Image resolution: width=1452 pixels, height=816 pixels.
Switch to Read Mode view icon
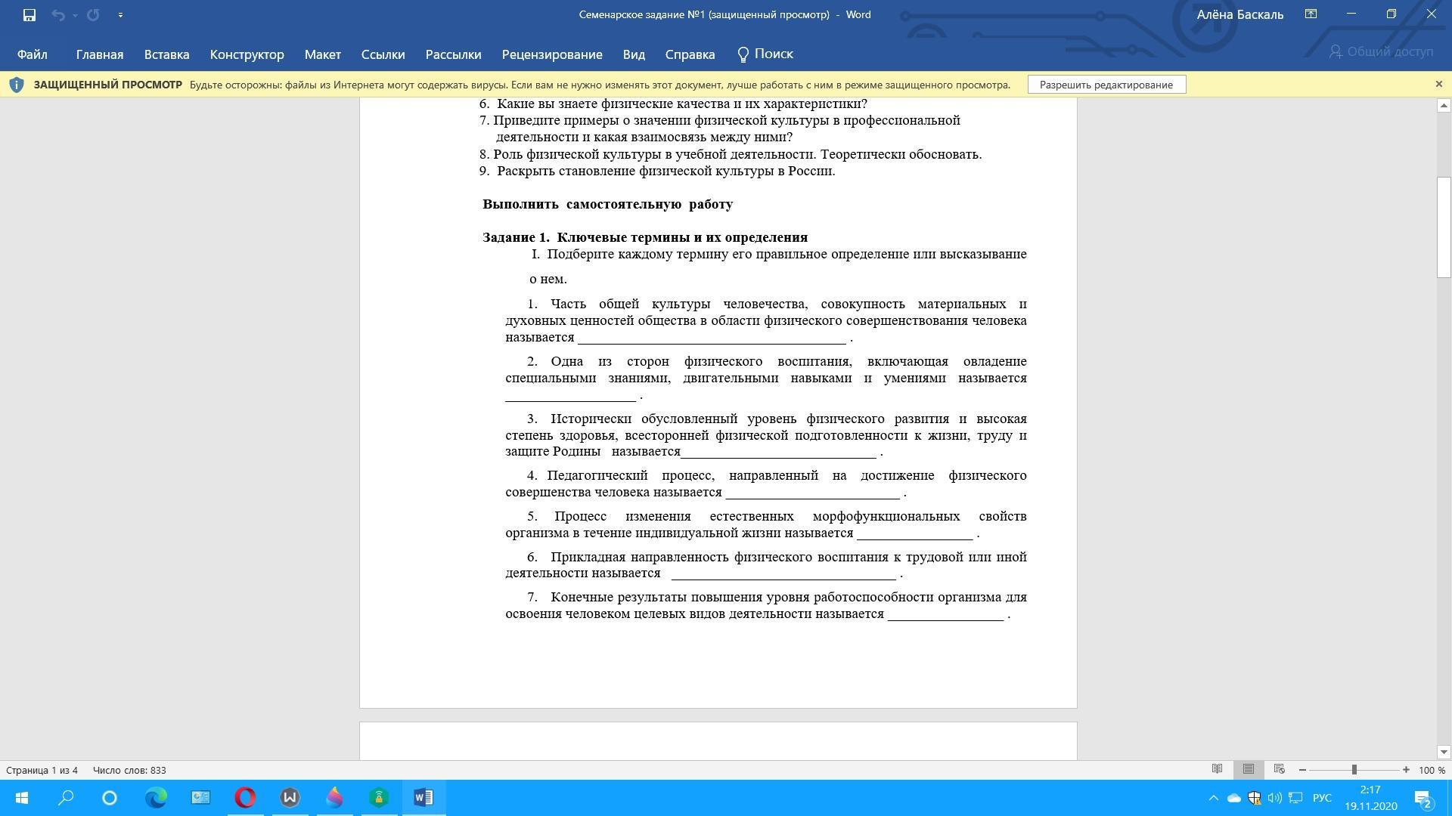[1217, 769]
